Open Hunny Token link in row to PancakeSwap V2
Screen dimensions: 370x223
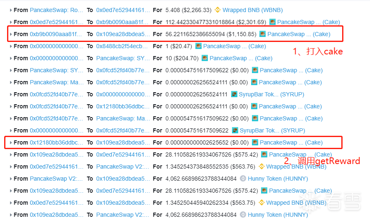click(x=278, y=215)
